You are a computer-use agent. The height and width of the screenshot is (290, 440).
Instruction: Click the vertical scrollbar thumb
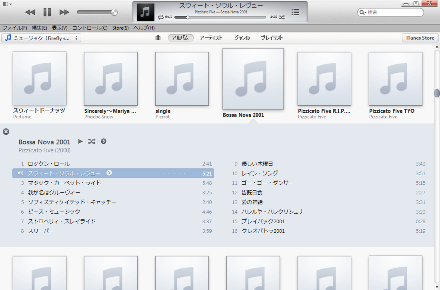click(437, 93)
